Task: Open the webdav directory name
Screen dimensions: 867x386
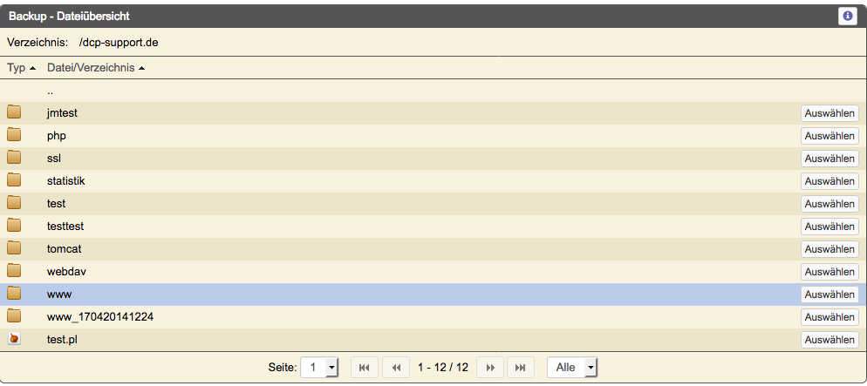Action: click(66, 271)
